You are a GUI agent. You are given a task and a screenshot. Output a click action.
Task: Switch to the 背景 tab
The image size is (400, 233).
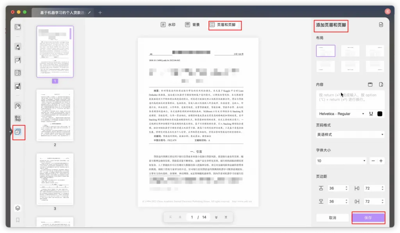pyautogui.click(x=192, y=25)
